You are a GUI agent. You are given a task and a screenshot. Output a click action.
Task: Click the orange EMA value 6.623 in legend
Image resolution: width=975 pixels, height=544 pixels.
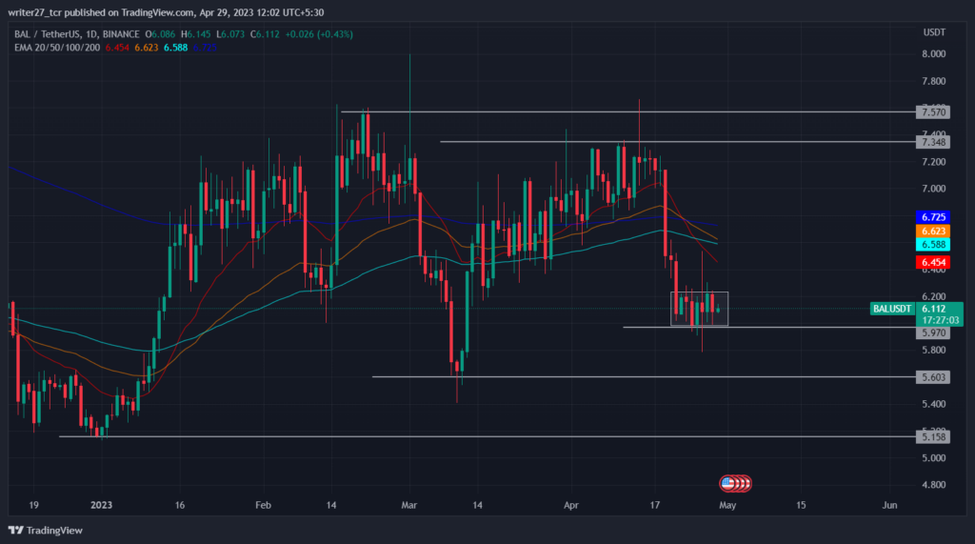click(x=146, y=48)
